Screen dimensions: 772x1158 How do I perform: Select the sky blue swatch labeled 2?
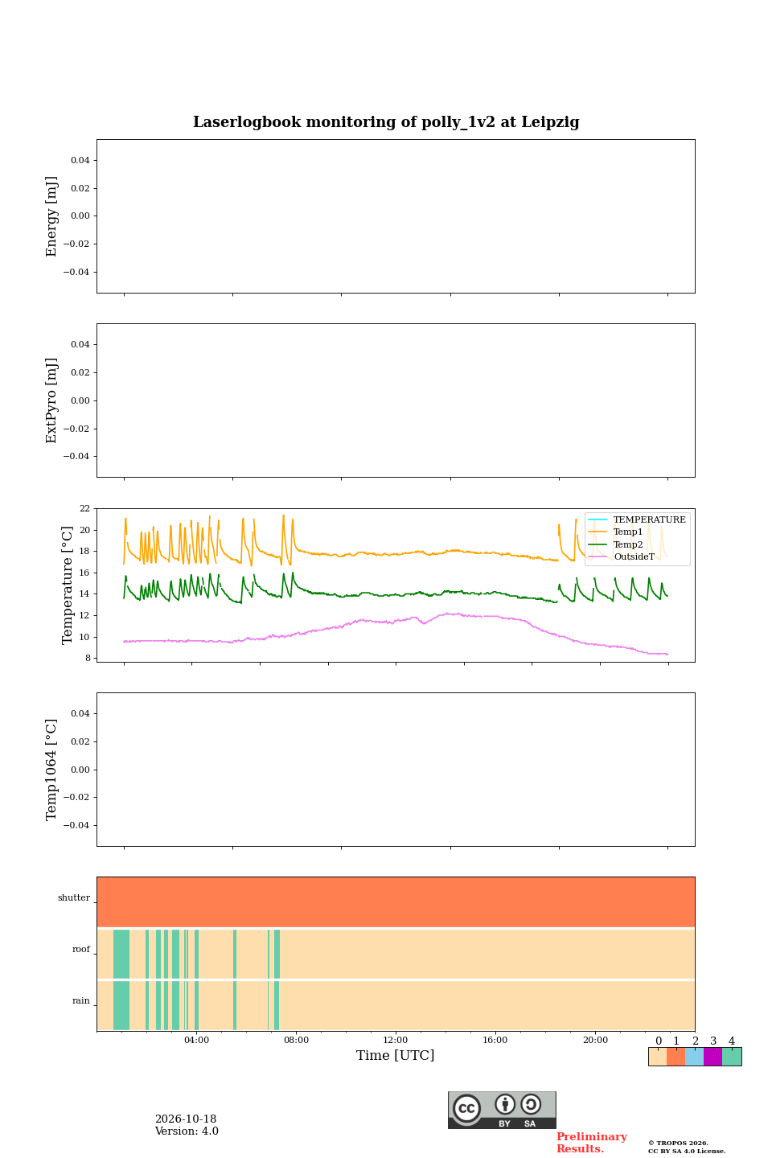coord(694,1057)
